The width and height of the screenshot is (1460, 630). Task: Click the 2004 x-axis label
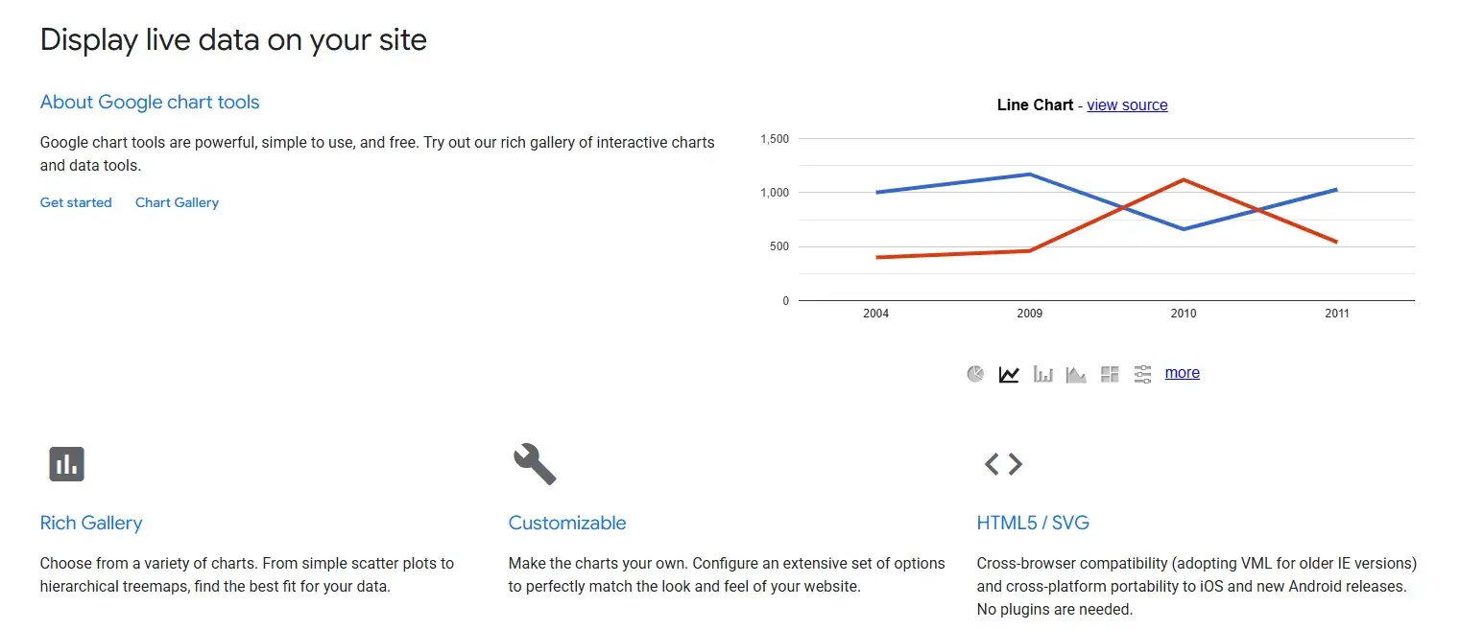point(875,314)
